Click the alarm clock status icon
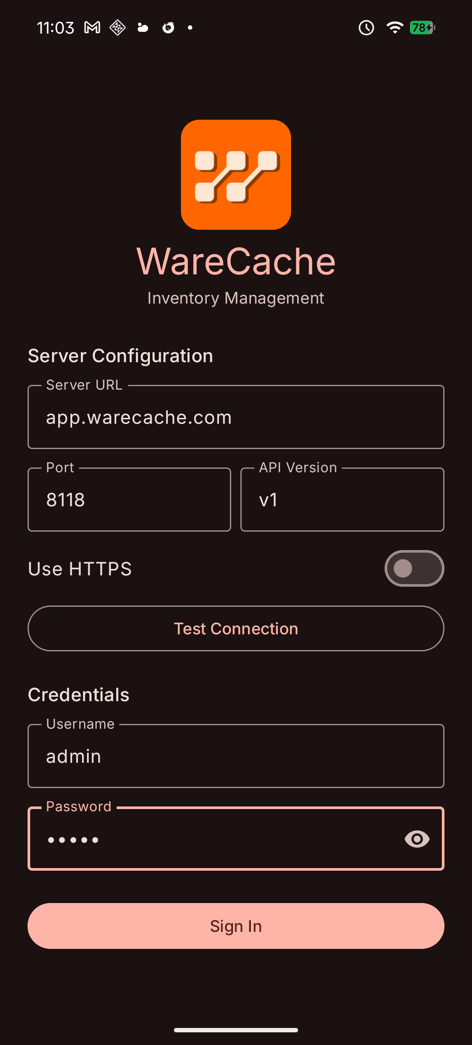 tap(366, 28)
